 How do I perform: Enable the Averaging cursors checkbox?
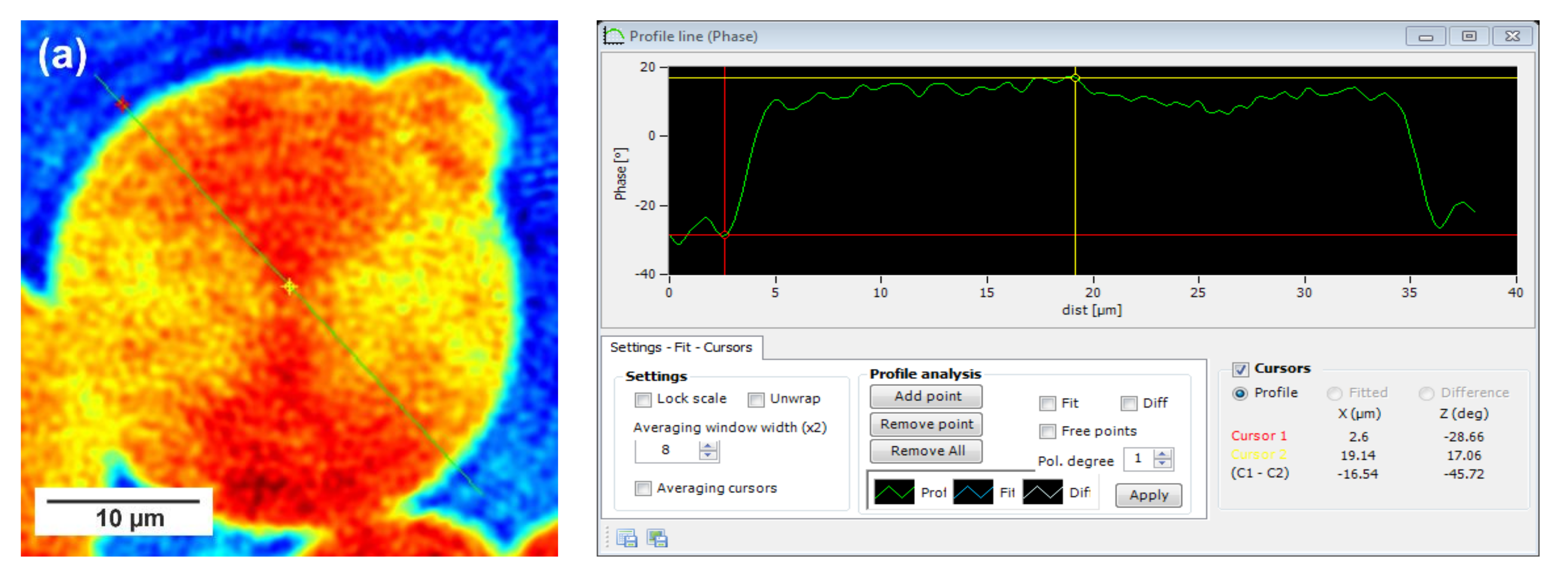tap(643, 488)
